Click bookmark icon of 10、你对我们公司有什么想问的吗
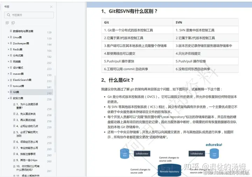The image size is (252, 177). 14,167
